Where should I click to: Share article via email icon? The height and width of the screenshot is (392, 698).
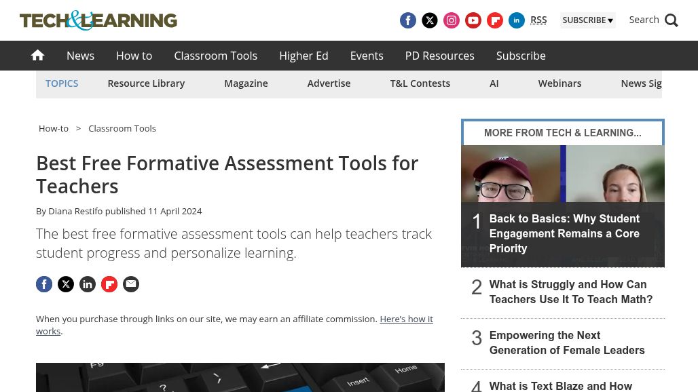pos(131,284)
